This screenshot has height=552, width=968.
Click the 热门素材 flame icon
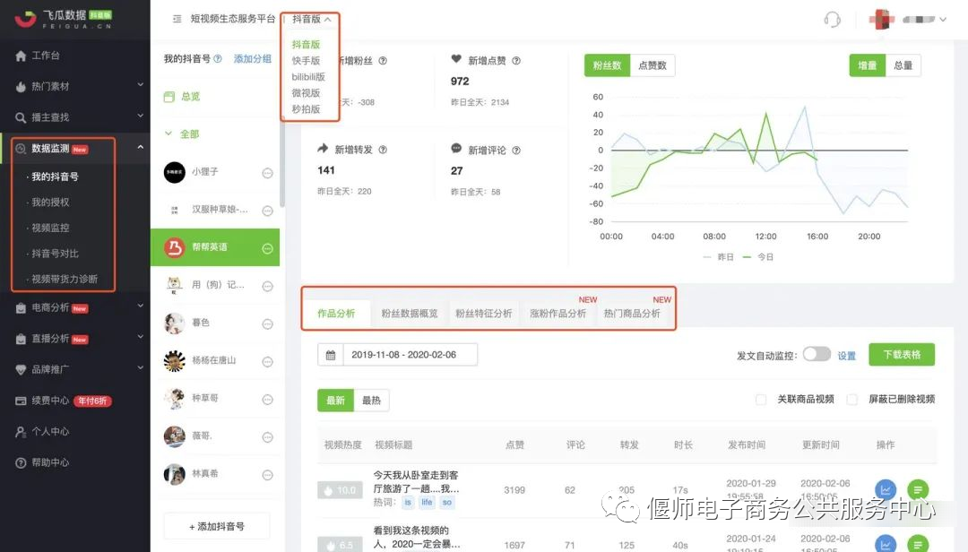pos(21,86)
